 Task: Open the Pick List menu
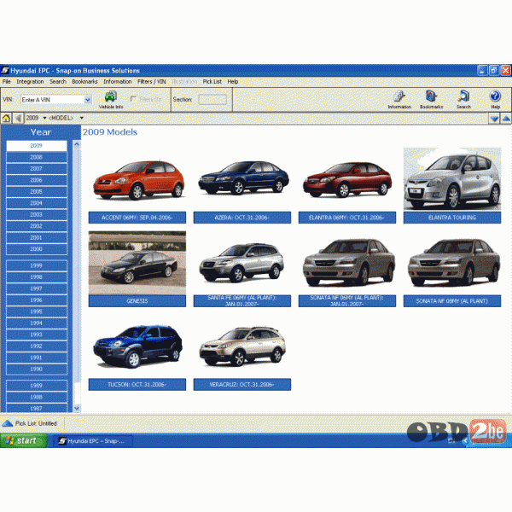click(x=212, y=82)
